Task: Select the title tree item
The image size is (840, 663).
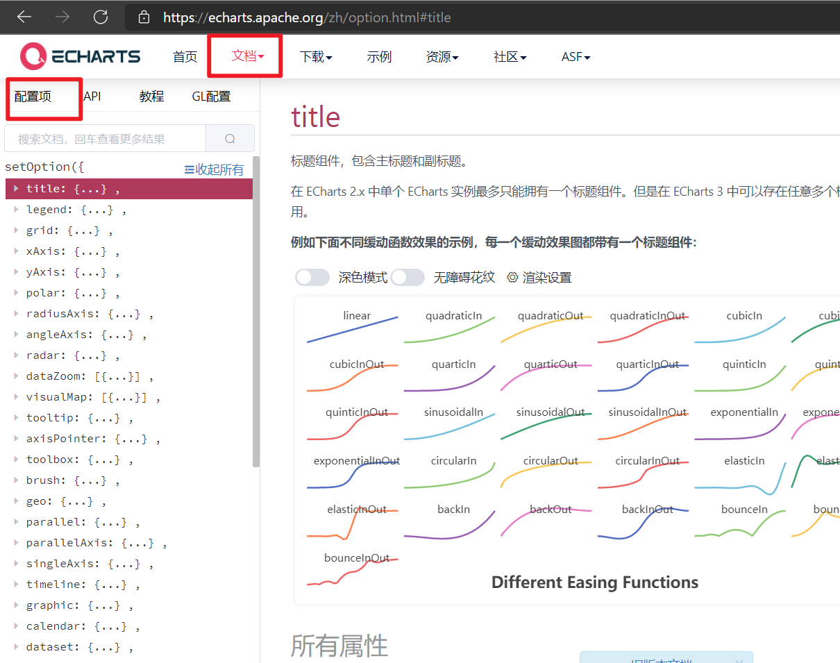Action: [129, 188]
